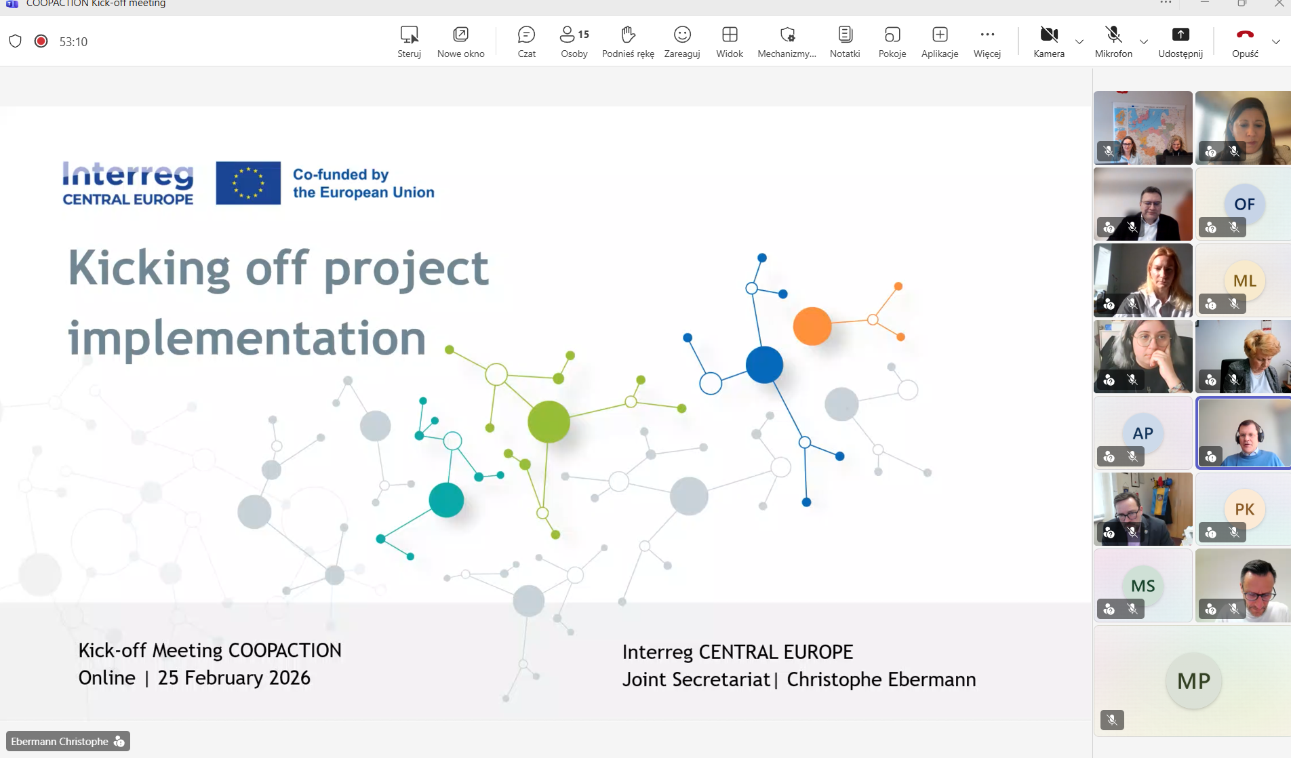1291x758 pixels.
Task: Select the MP participant tile
Action: point(1193,681)
